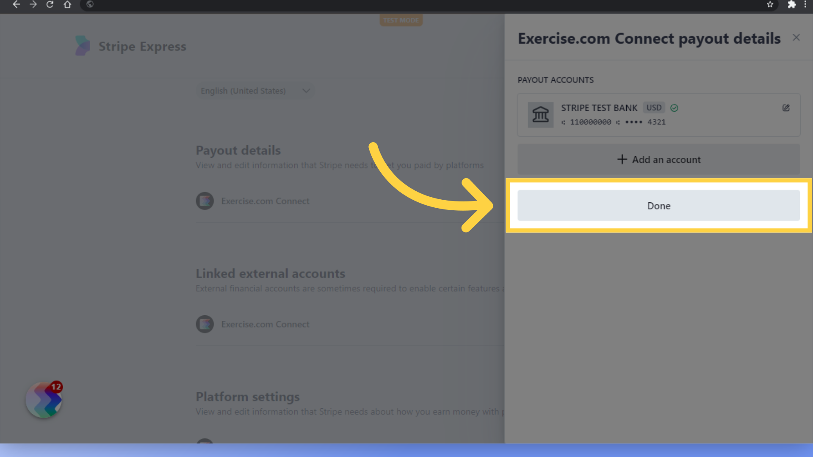Click the edit pencil icon for bank account
The image size is (813, 457).
point(786,108)
